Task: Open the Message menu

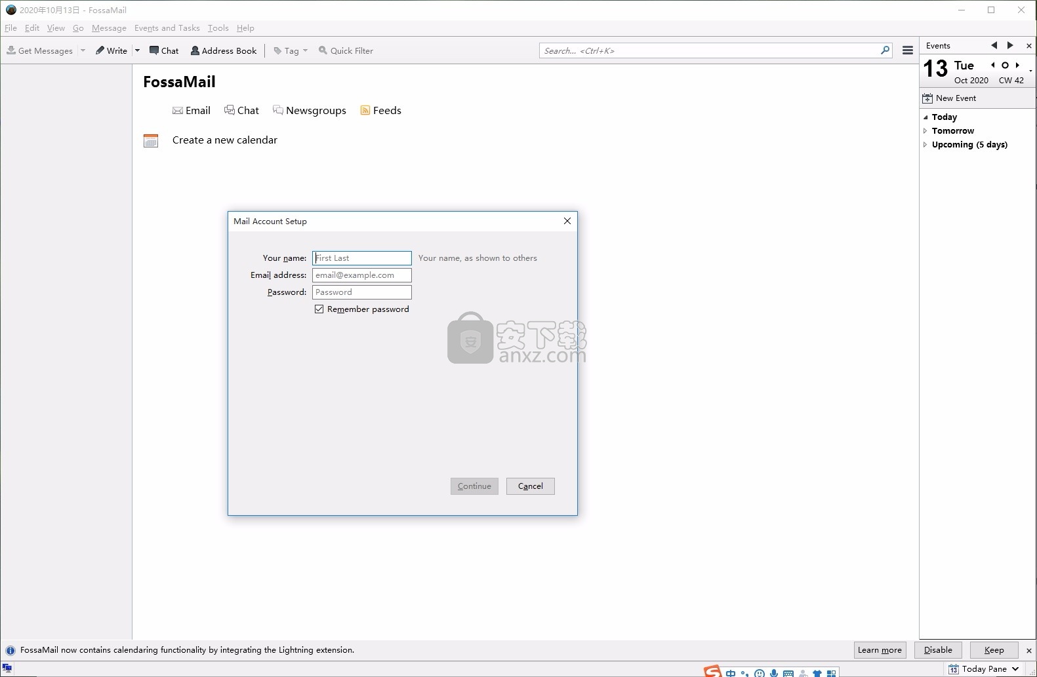Action: [109, 28]
